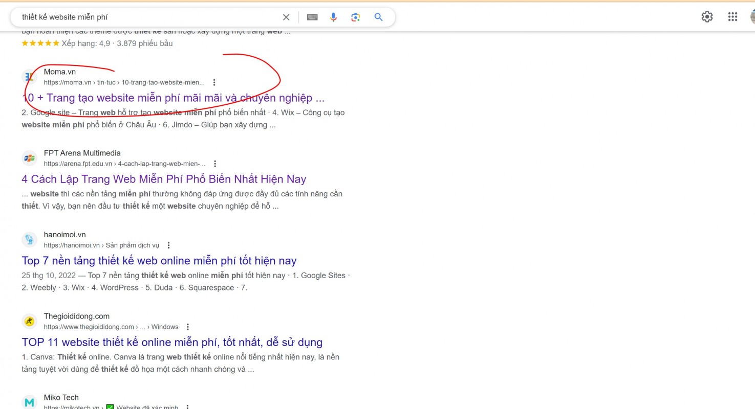755x409 pixels.
Task: Open "TOP 11 website thiết kế online" result
Action: click(x=172, y=342)
